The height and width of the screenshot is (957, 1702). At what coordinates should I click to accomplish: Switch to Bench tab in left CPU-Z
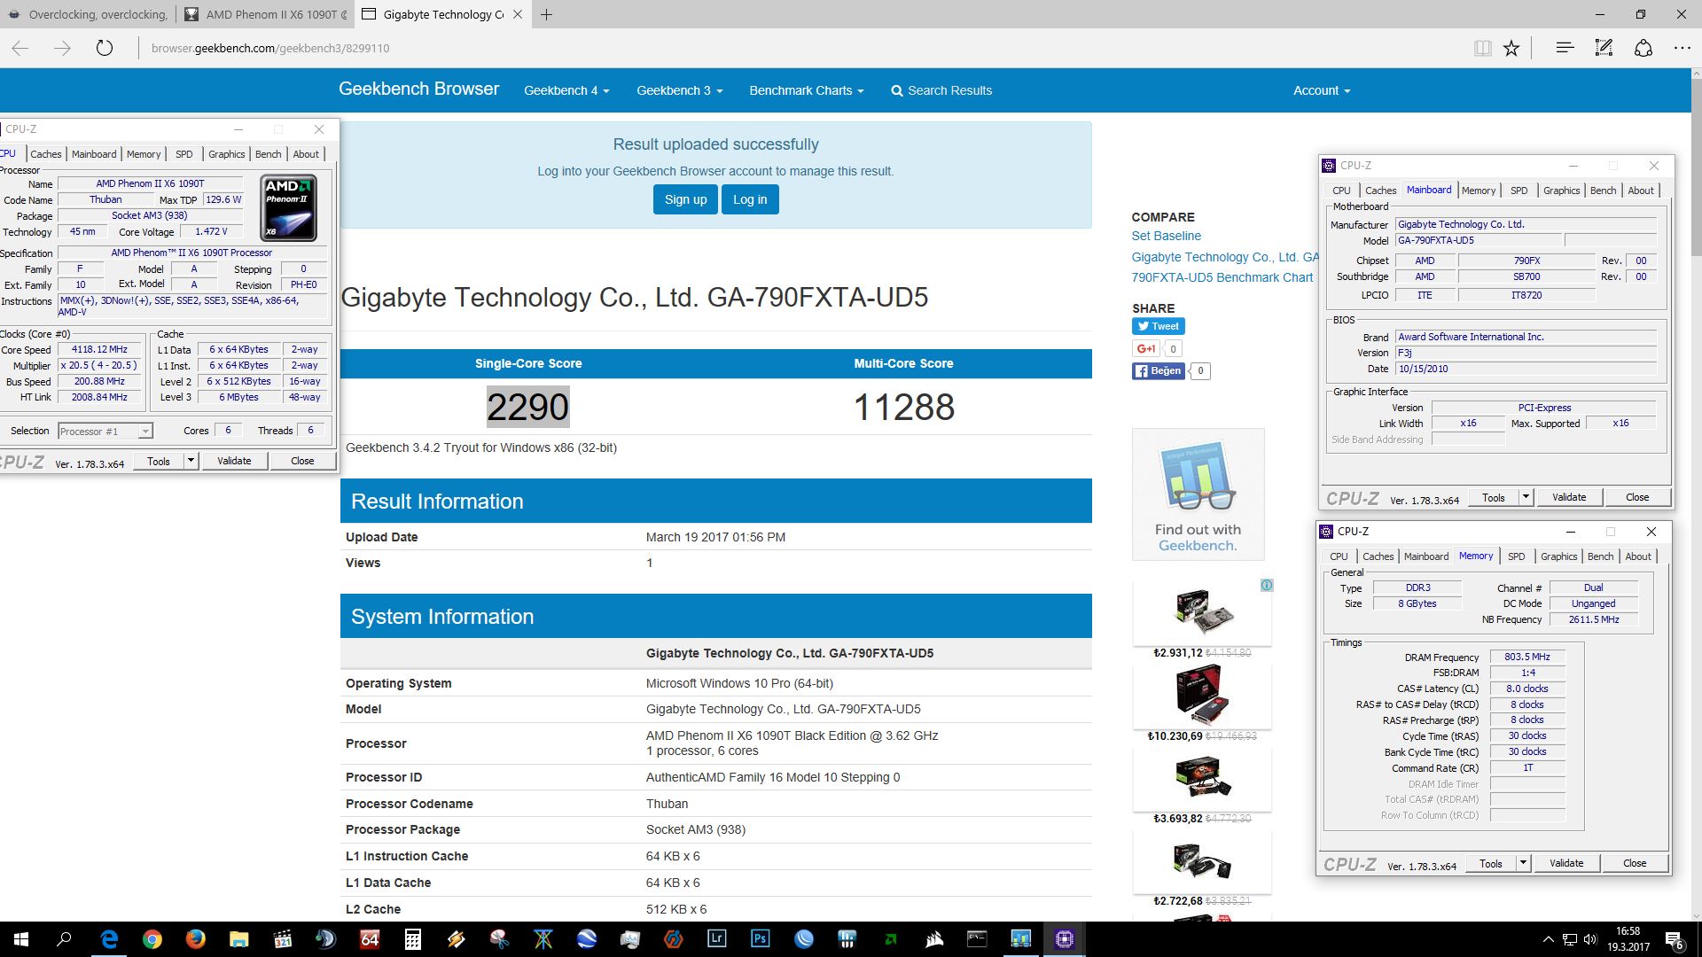[x=268, y=154]
